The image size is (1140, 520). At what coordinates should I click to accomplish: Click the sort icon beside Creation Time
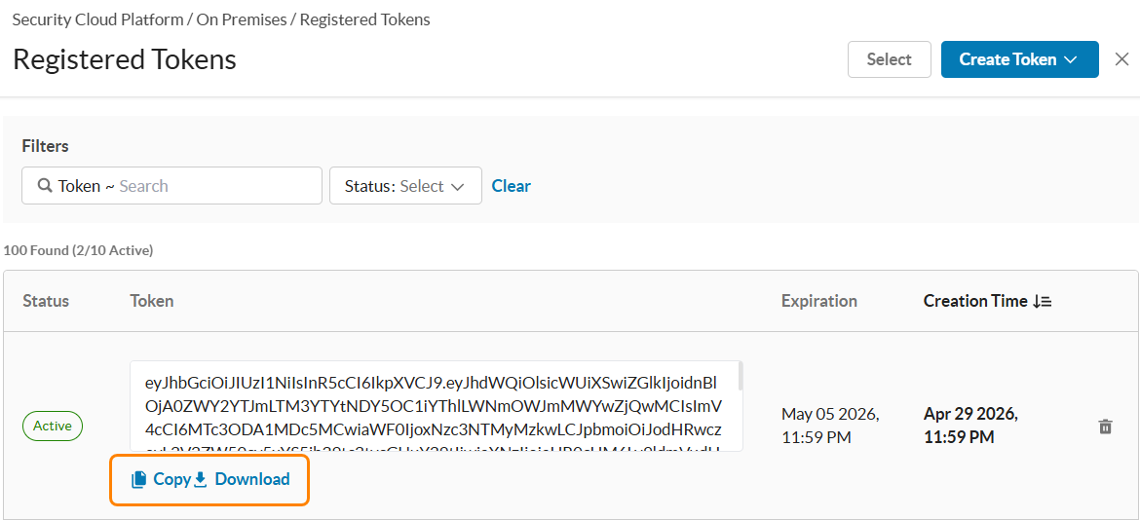[x=1043, y=302]
